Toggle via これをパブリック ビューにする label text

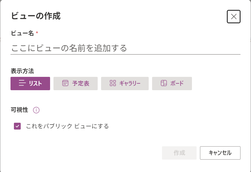pyautogui.click(x=67, y=126)
